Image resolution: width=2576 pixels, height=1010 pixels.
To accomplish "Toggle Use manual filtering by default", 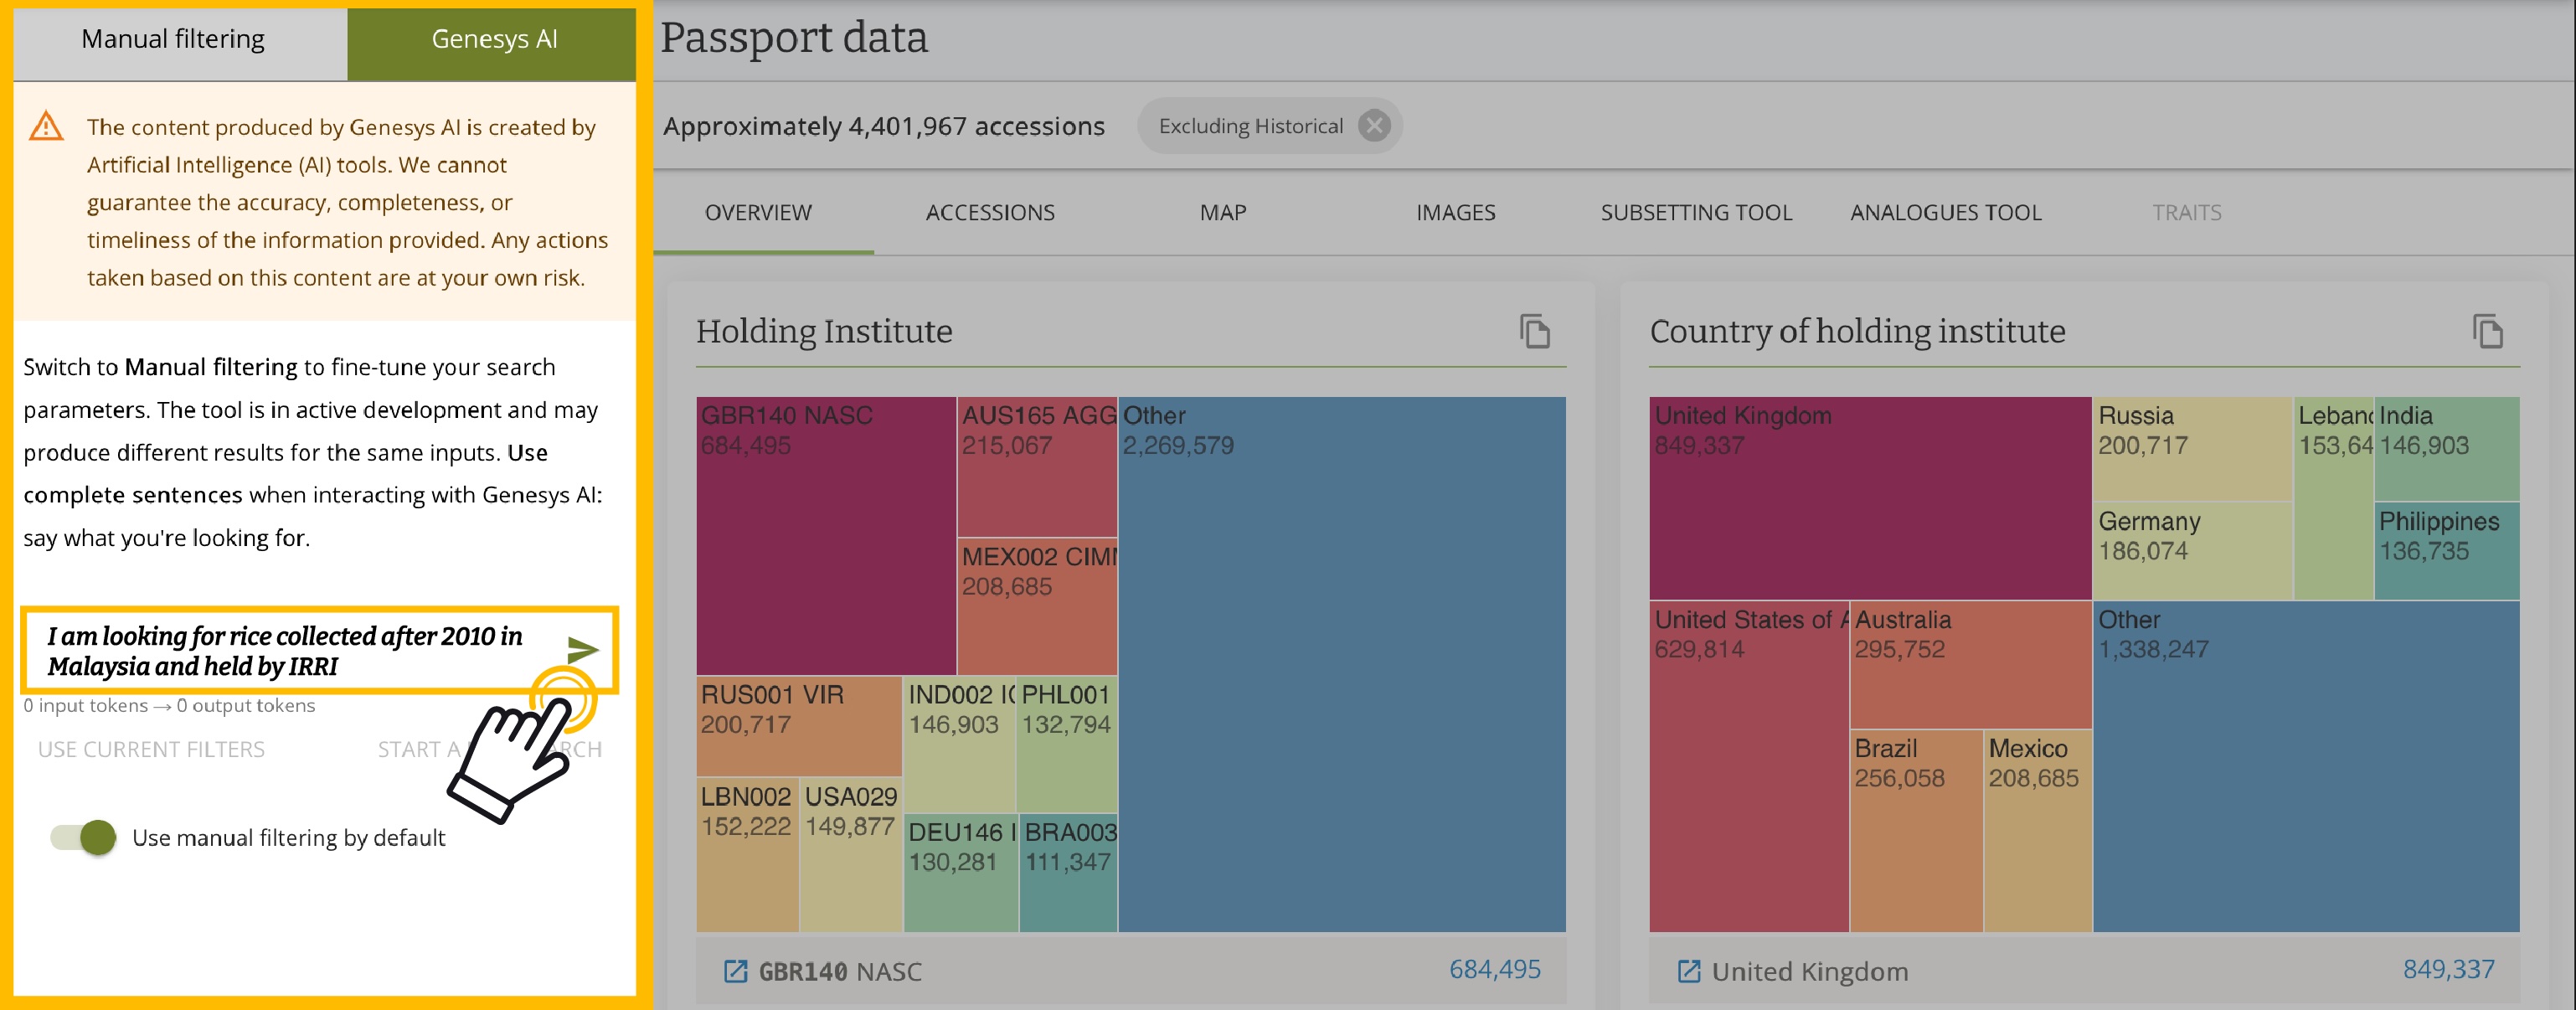I will pyautogui.click(x=84, y=837).
